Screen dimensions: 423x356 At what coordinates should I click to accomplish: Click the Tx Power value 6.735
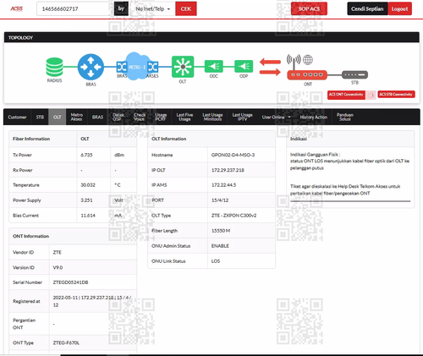[86, 155]
